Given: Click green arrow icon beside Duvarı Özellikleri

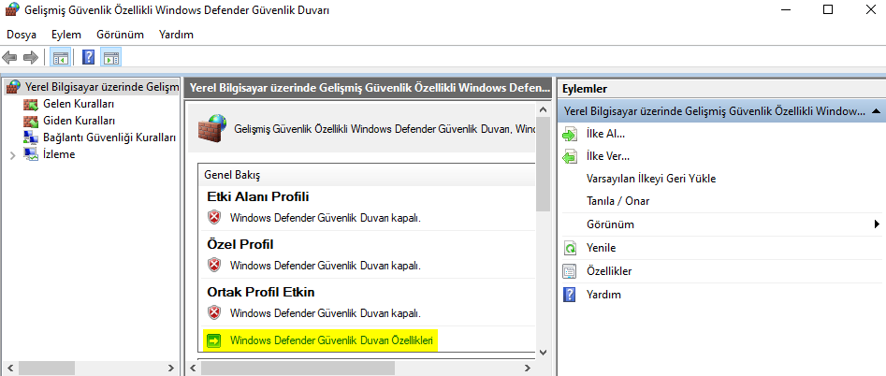Looking at the screenshot, I should pos(214,340).
